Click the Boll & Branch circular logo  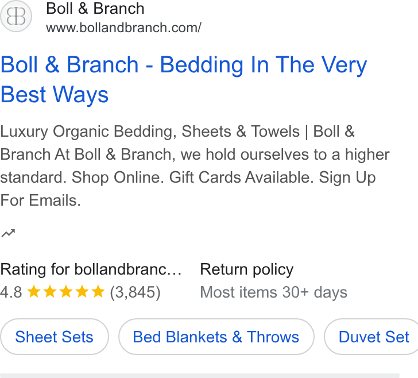(16, 16)
